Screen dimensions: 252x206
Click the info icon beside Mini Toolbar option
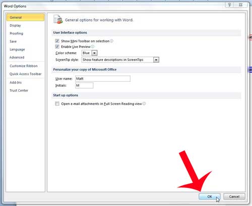pos(111,41)
